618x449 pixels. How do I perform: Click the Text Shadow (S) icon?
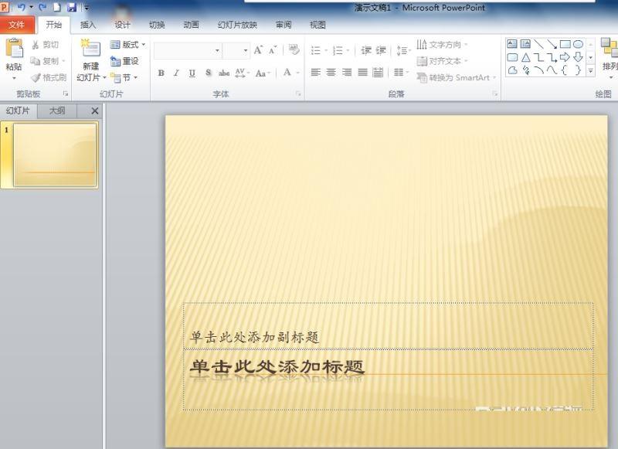point(207,73)
